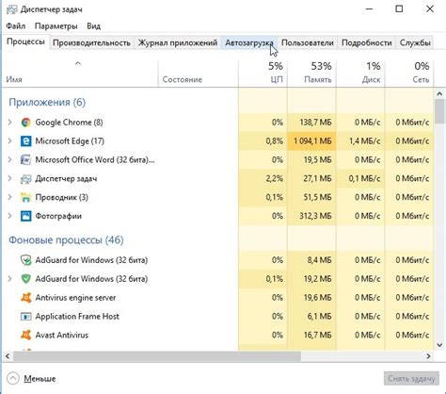
Task: Select the Приложения (6) group heading
Action: click(x=47, y=102)
